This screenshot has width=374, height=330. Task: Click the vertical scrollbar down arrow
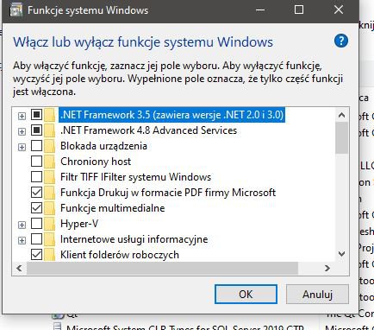tap(341, 254)
